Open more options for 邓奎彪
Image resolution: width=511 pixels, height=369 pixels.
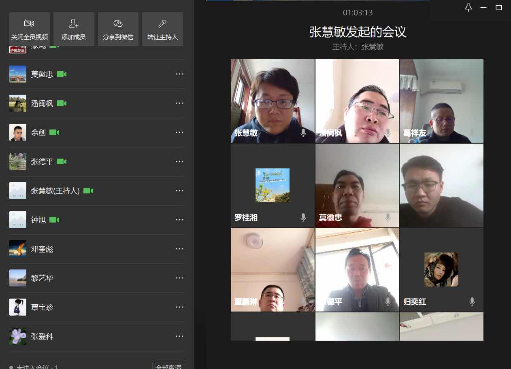point(179,249)
